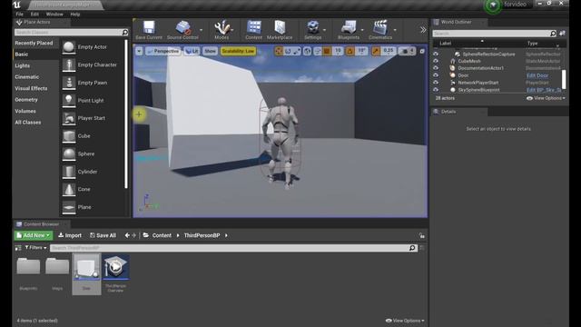Open rotation snap angle 10° dropdown
Viewport: 581px width, 327px height.
(361, 51)
